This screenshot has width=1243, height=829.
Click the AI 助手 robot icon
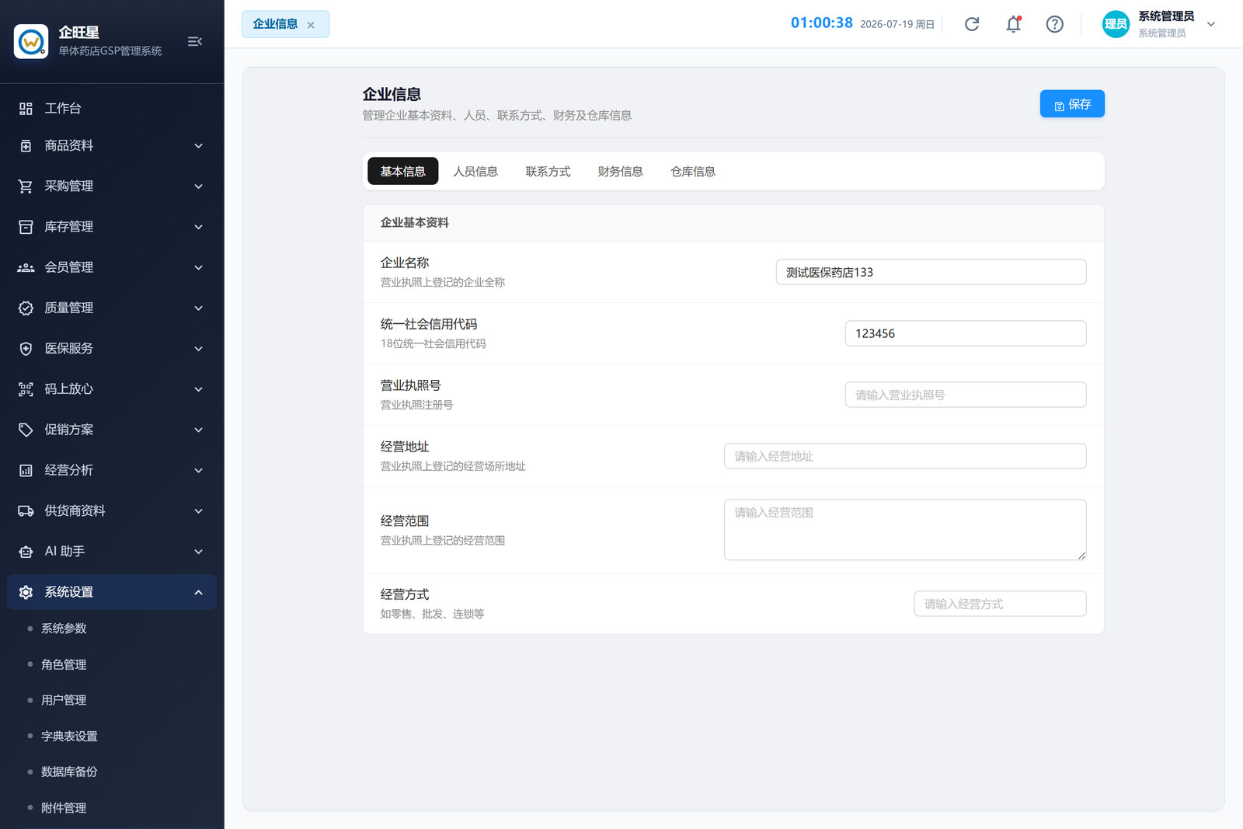pos(26,552)
